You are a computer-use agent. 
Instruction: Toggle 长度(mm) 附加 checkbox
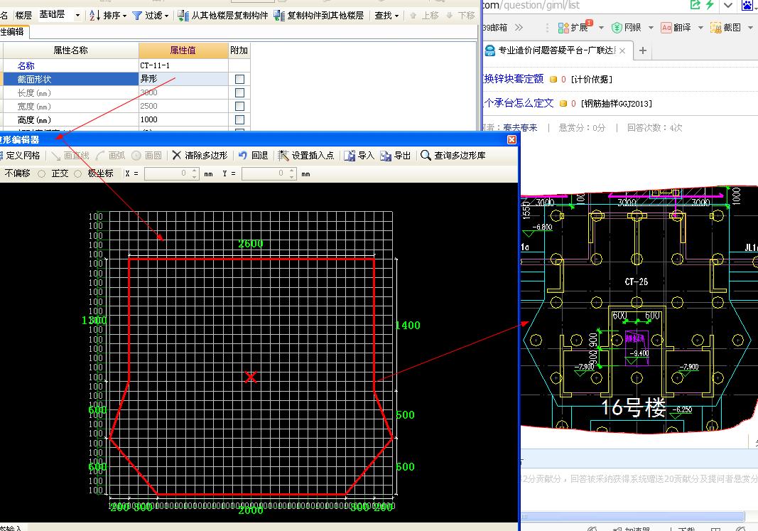coord(239,92)
